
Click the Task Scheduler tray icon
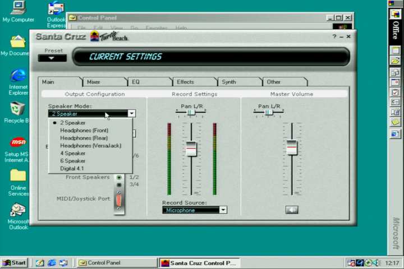pyautogui.click(x=351, y=263)
